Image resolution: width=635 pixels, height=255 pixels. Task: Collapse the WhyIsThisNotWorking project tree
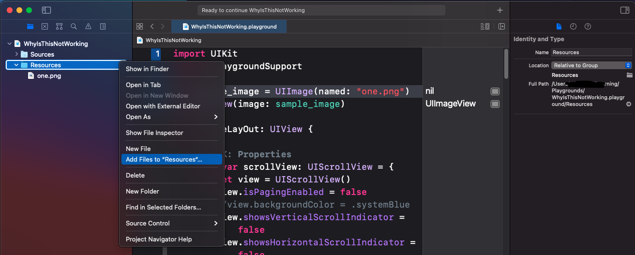9,44
